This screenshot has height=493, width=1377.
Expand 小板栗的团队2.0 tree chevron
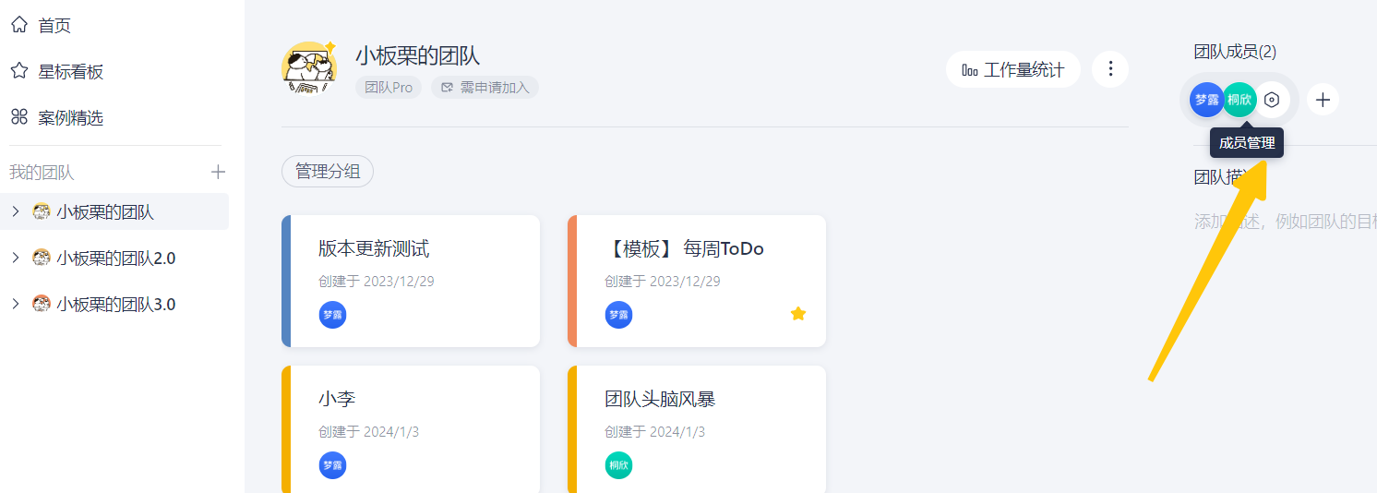(x=15, y=258)
